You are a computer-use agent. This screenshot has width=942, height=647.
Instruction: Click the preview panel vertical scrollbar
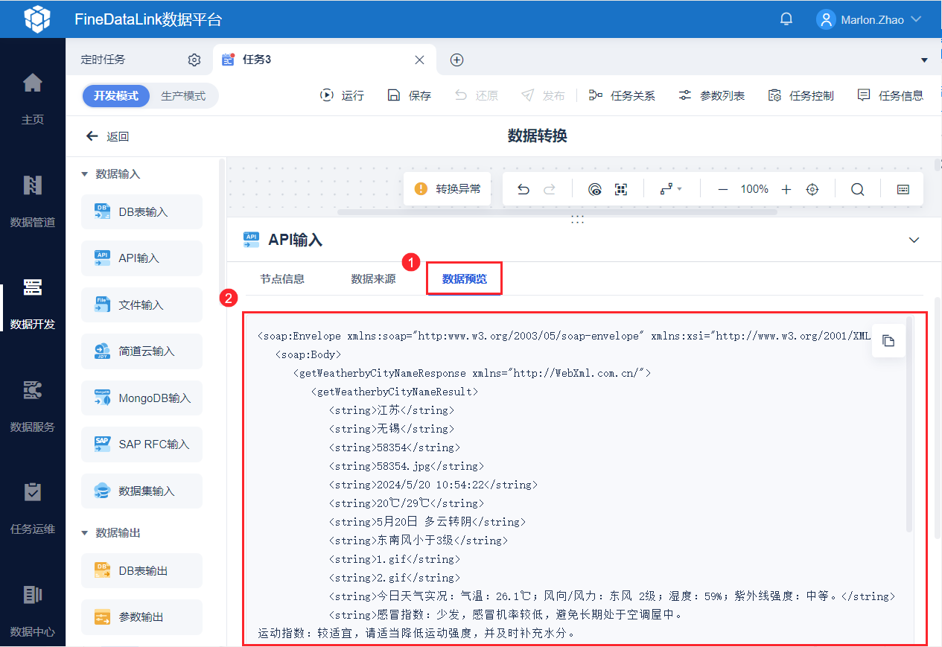coord(910,424)
